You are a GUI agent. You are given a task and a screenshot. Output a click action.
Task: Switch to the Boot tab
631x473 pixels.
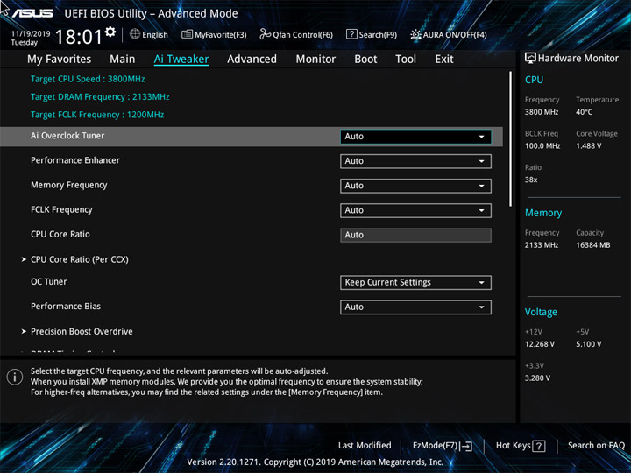(x=365, y=60)
